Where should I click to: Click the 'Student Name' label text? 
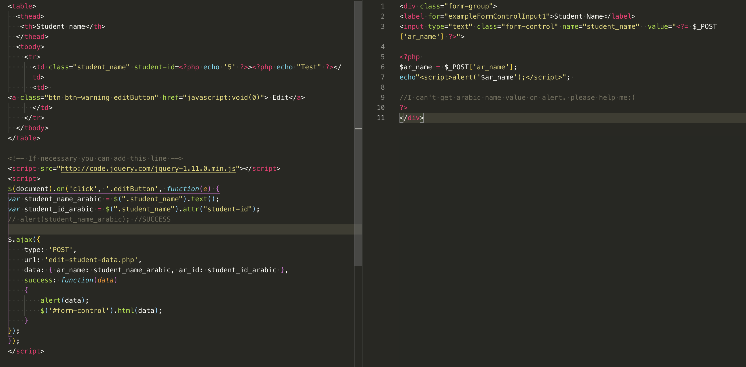(x=578, y=16)
